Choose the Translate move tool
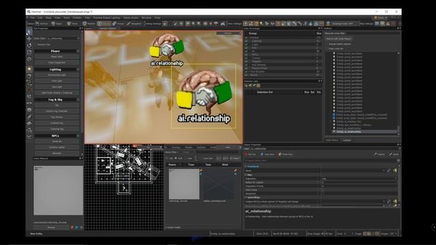 click(x=29, y=39)
